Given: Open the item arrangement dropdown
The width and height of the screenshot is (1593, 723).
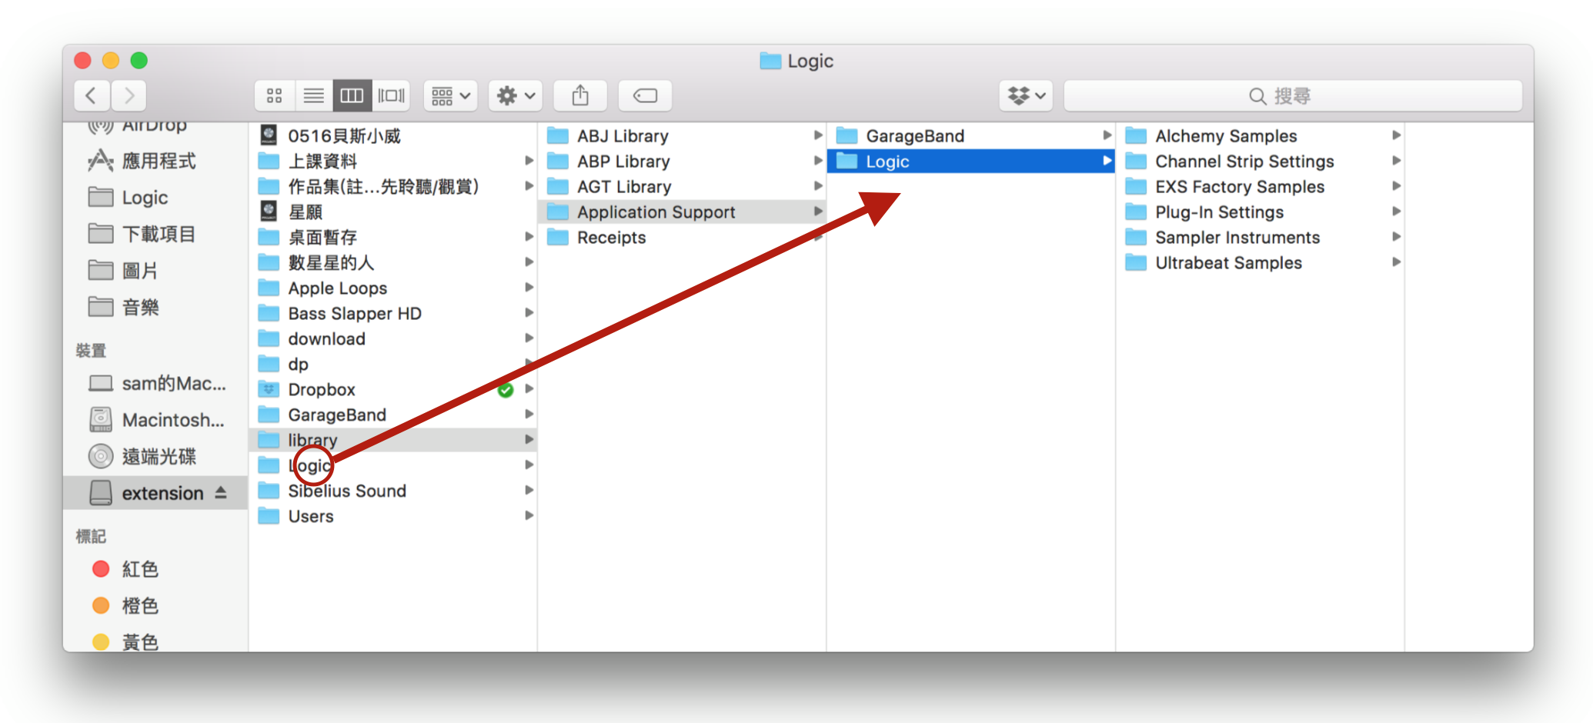Looking at the screenshot, I should (450, 95).
